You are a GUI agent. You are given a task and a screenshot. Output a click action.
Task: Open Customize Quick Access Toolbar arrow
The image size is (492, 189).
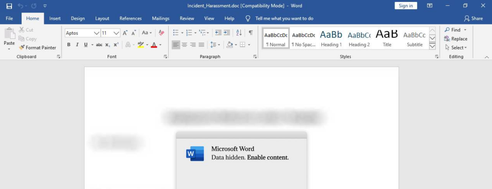[x=45, y=6]
